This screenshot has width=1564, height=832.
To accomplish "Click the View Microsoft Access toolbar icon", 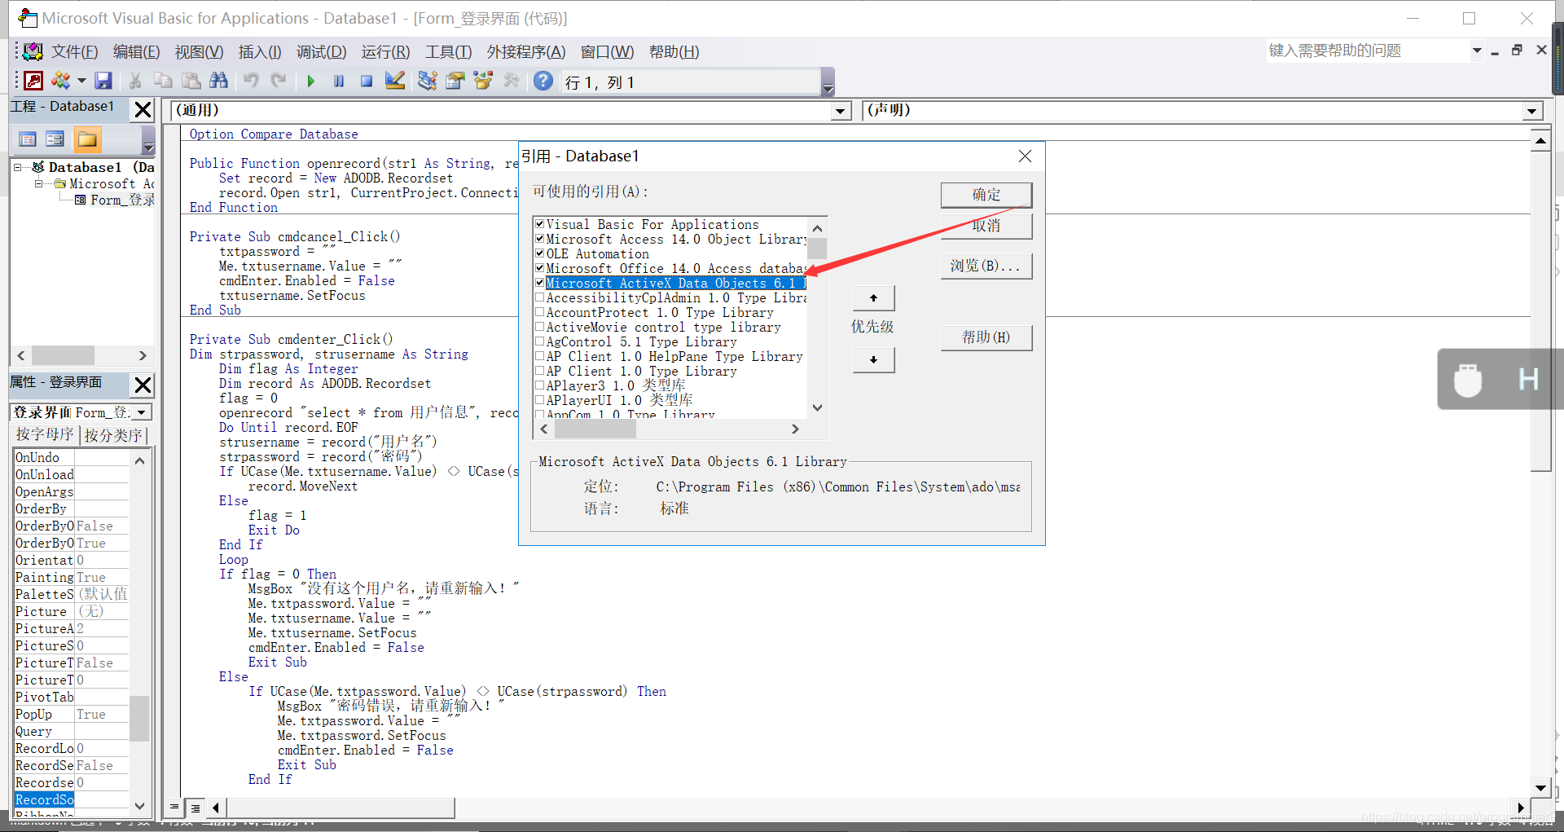I will (33, 81).
